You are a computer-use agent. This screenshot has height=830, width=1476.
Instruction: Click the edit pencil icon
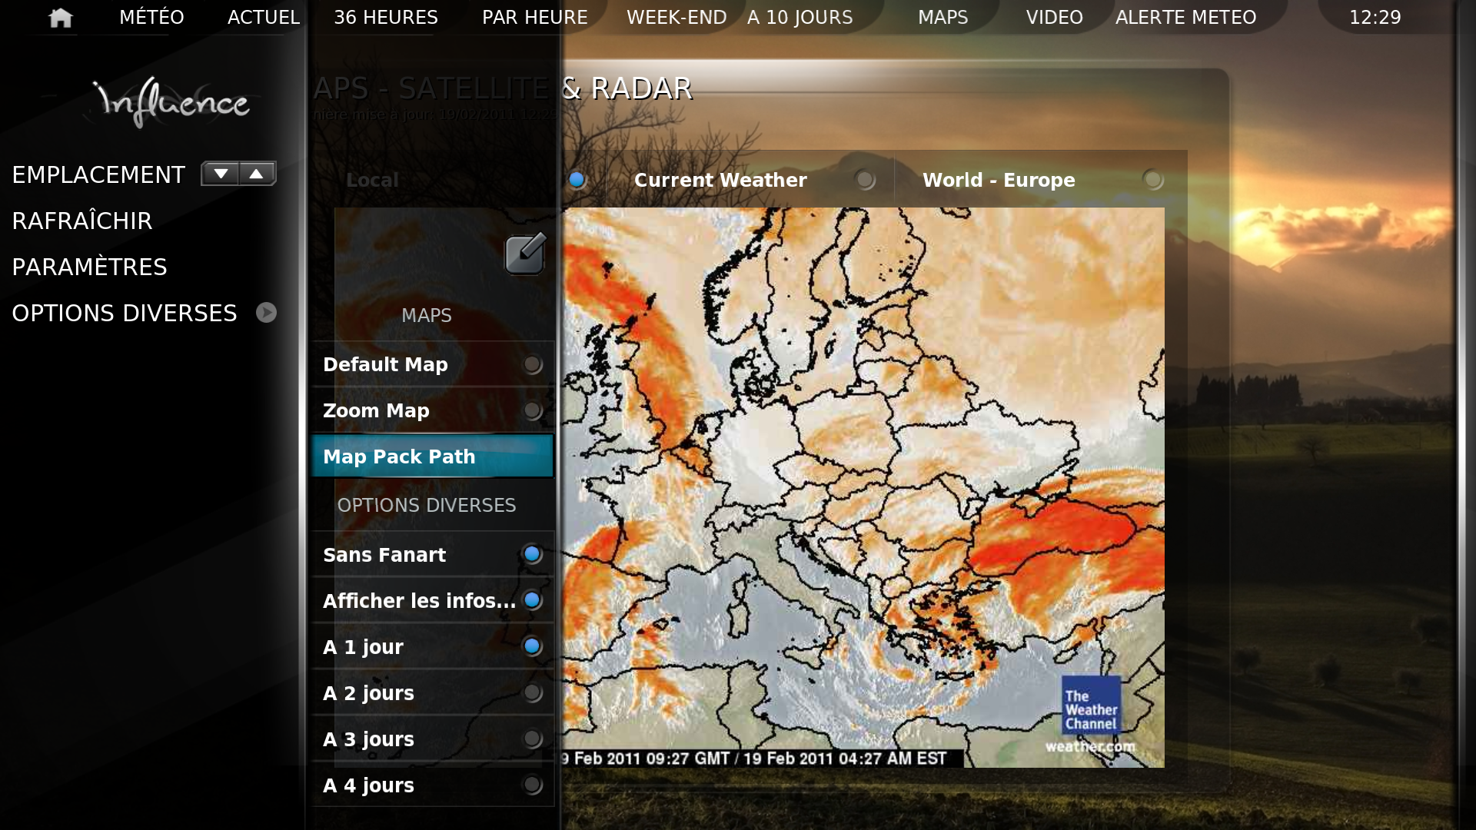[x=525, y=254]
